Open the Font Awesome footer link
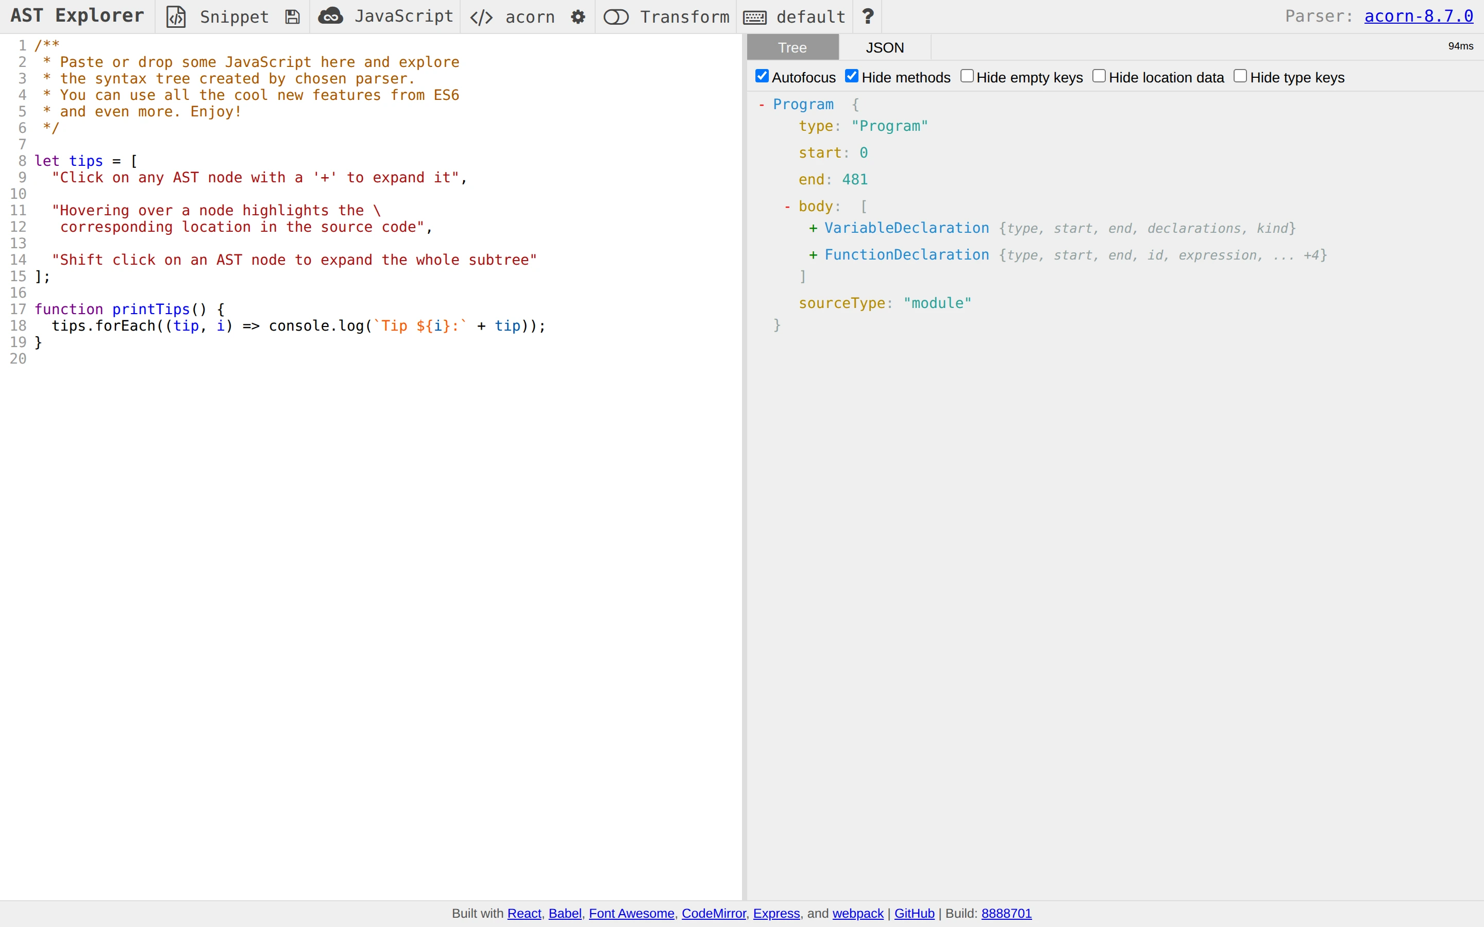 [x=631, y=914]
